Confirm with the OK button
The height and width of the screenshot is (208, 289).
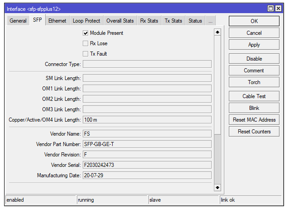tap(254, 21)
